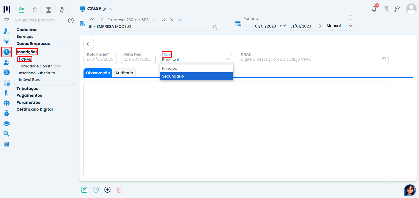Click the notification bell icon
Image resolution: width=419 pixels, height=198 pixels.
coord(374,9)
